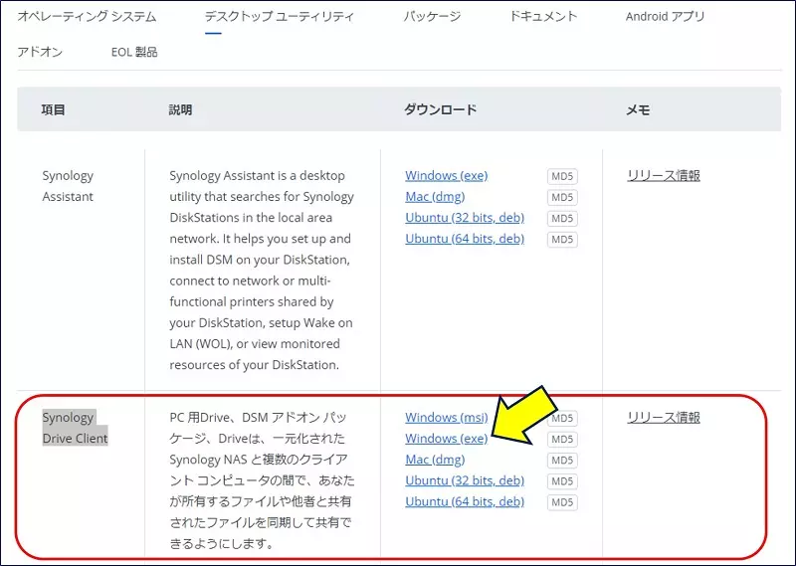Click the highlighted Synology Drive Client name

pyautogui.click(x=75, y=428)
